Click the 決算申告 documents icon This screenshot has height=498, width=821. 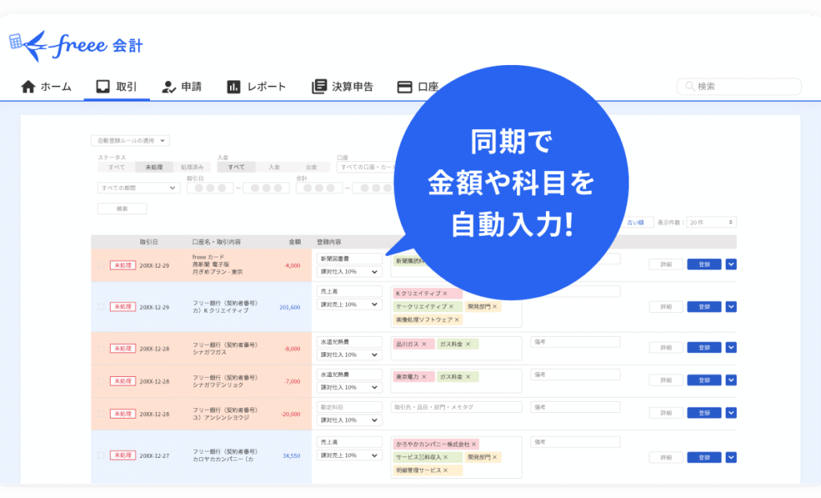pyautogui.click(x=319, y=87)
